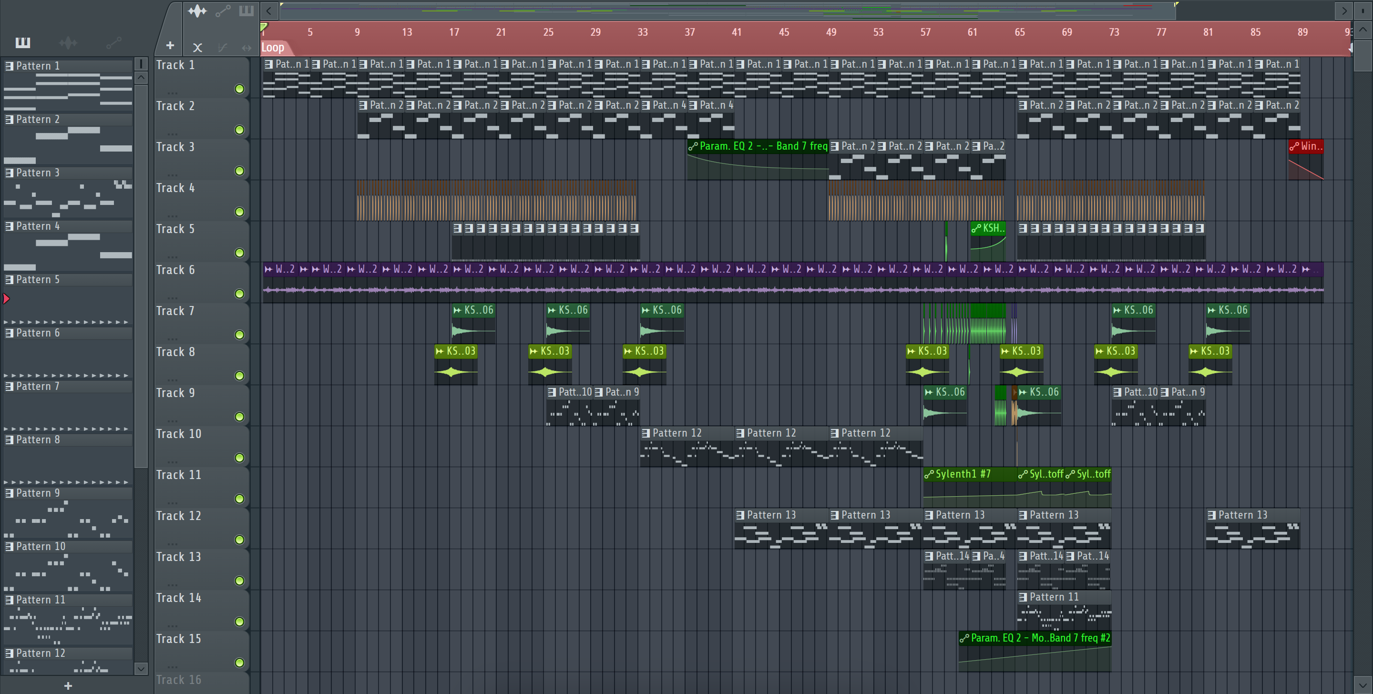The width and height of the screenshot is (1373, 694).
Task: Mute Track 8 with its green light
Action: pyautogui.click(x=239, y=376)
